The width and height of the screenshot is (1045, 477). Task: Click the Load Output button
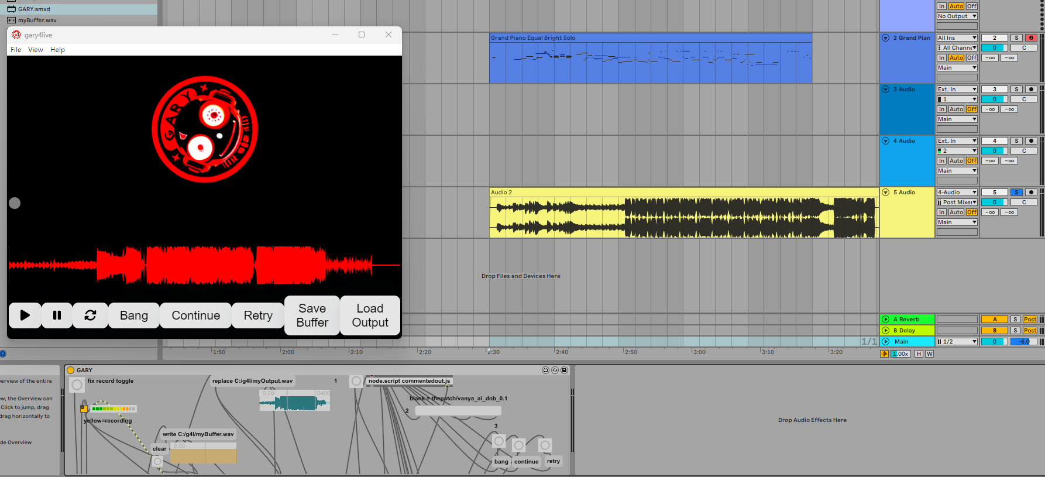[x=370, y=315]
